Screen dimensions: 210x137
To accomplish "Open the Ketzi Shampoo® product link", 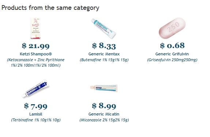I will (x=36, y=54).
